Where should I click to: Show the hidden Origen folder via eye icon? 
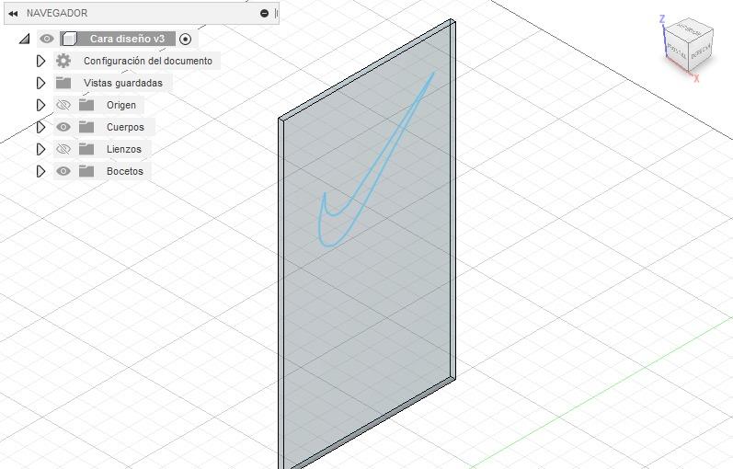tap(63, 105)
